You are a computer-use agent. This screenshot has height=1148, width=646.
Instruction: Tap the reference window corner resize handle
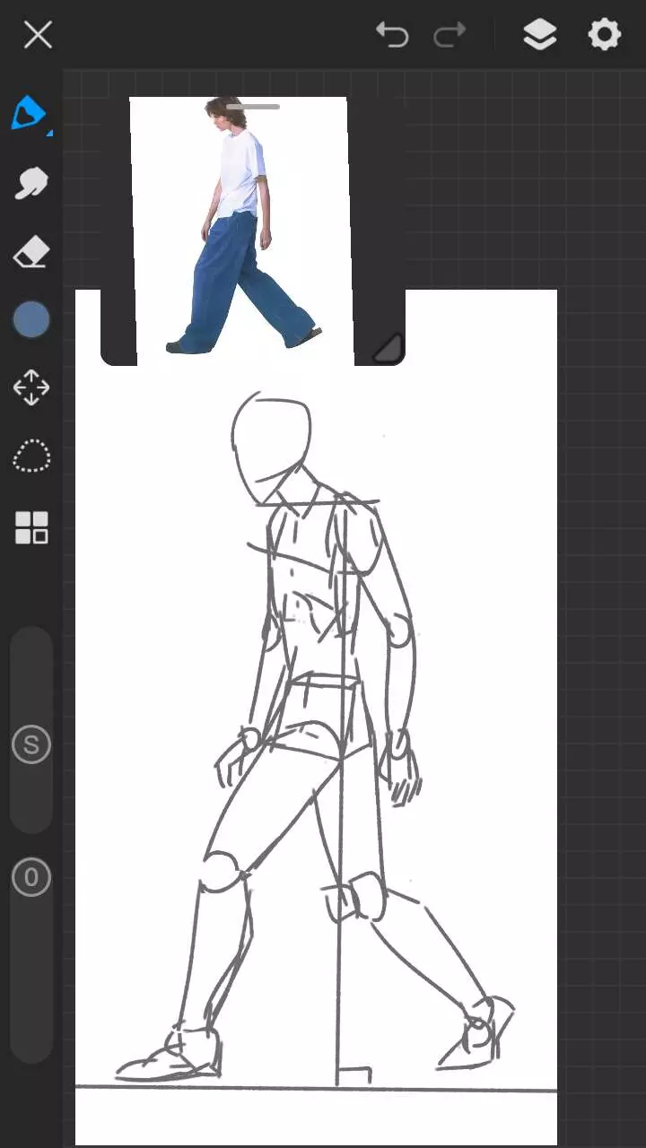(388, 348)
